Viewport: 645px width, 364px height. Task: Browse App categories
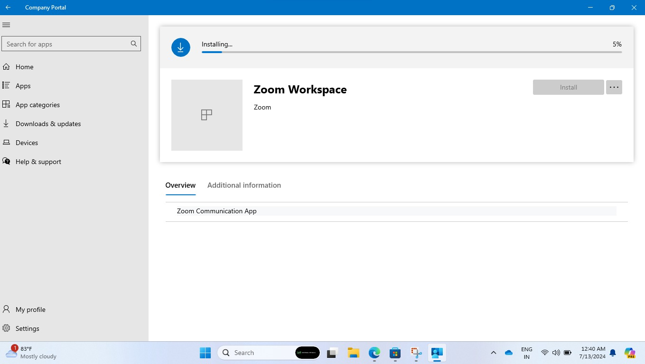point(74,105)
